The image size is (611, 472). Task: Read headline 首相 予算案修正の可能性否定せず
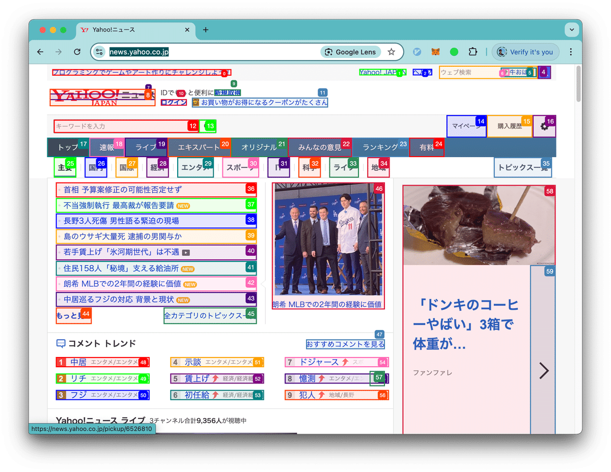click(156, 190)
